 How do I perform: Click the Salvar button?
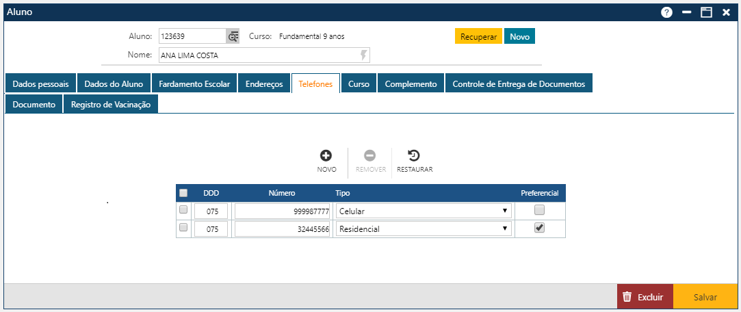(705, 298)
